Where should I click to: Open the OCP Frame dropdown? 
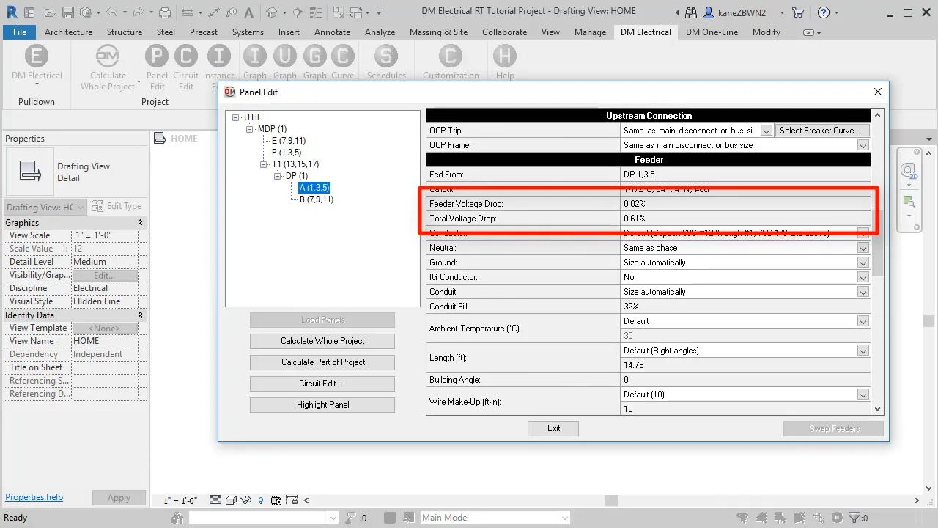click(x=863, y=145)
